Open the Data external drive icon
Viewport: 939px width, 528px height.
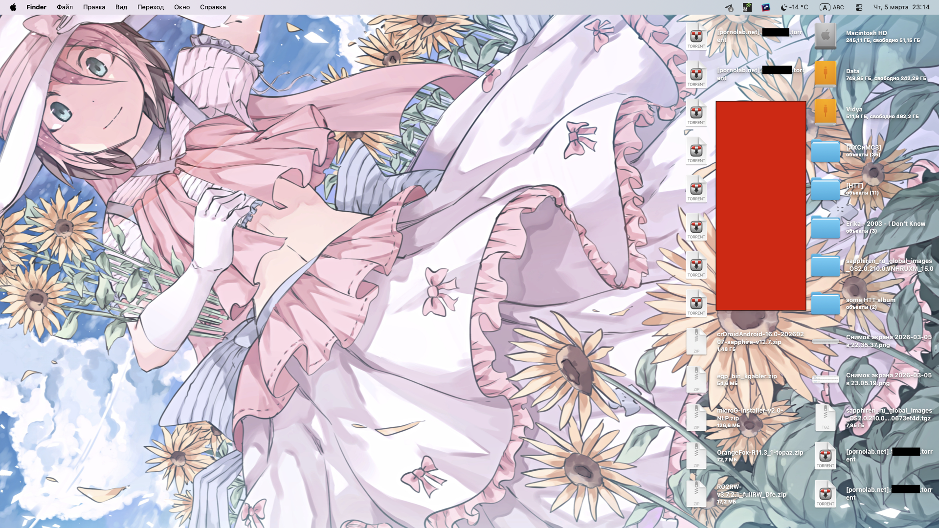(825, 74)
